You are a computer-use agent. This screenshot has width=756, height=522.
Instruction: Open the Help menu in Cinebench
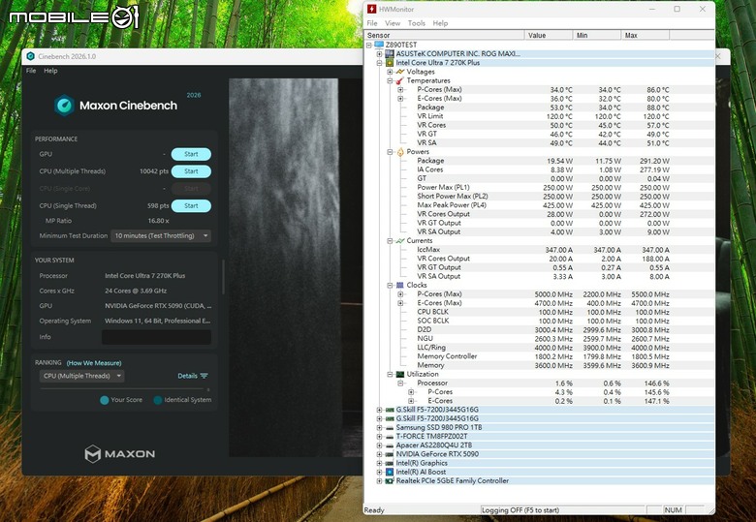50,71
